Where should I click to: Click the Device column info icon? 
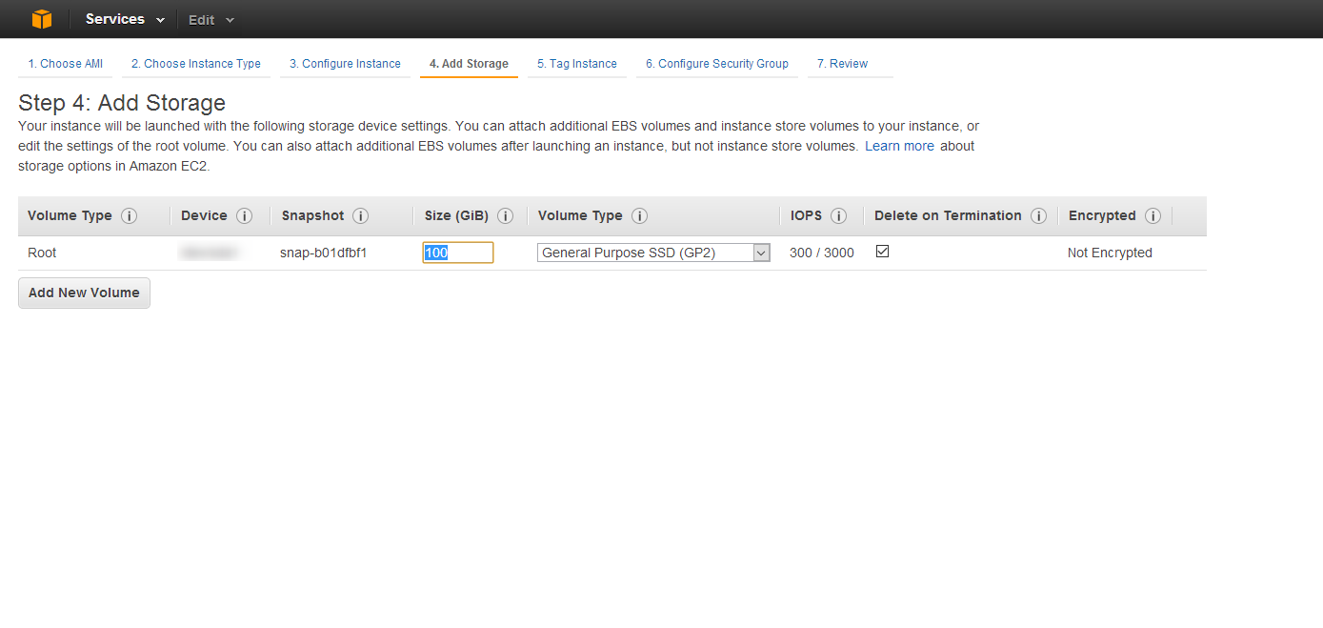click(x=244, y=215)
